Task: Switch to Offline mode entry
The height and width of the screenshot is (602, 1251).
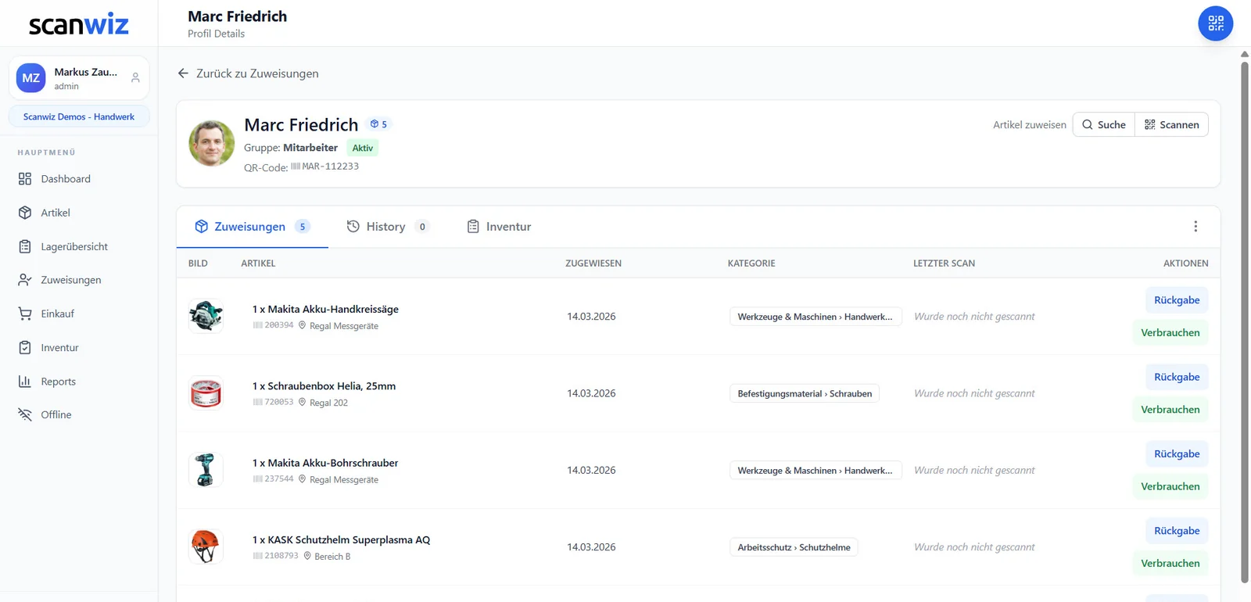Action: [x=79, y=415]
